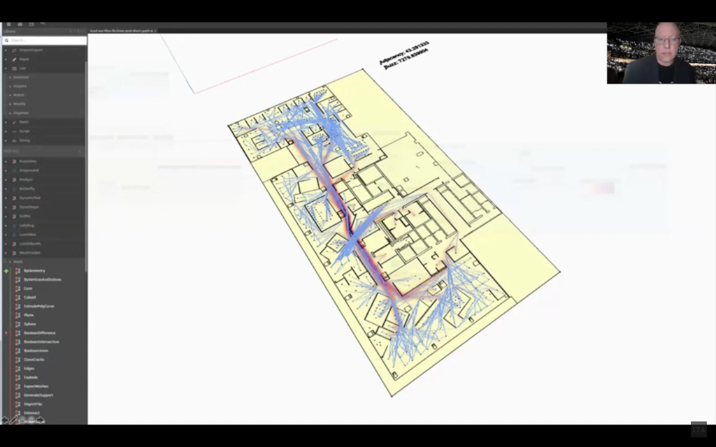
Task: Click the BooleanDifference node icon
Action: pos(17,333)
